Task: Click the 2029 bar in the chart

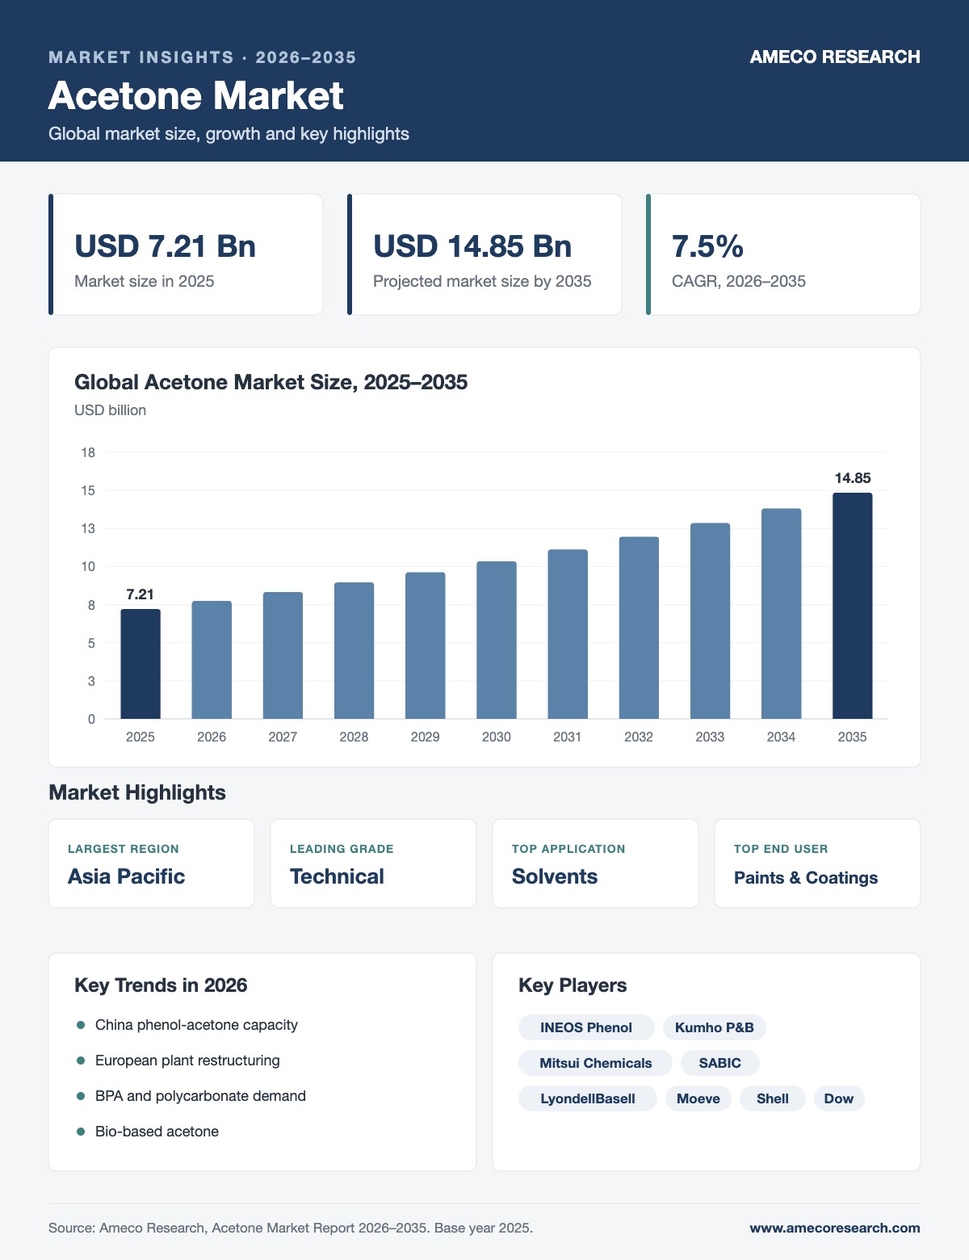Action: pos(425,645)
